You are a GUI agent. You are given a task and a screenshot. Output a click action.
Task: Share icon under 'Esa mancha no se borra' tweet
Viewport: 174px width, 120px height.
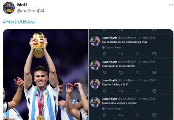(x=154, y=54)
